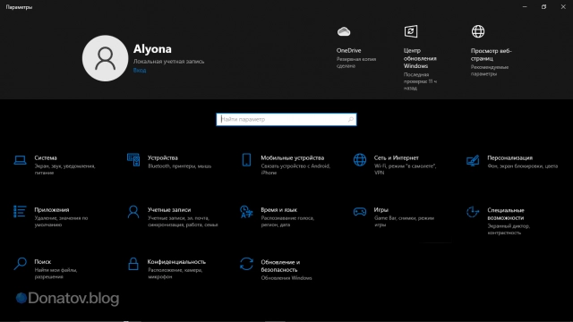Click the Bluetooth, принтеры, мышь description

tap(179, 166)
